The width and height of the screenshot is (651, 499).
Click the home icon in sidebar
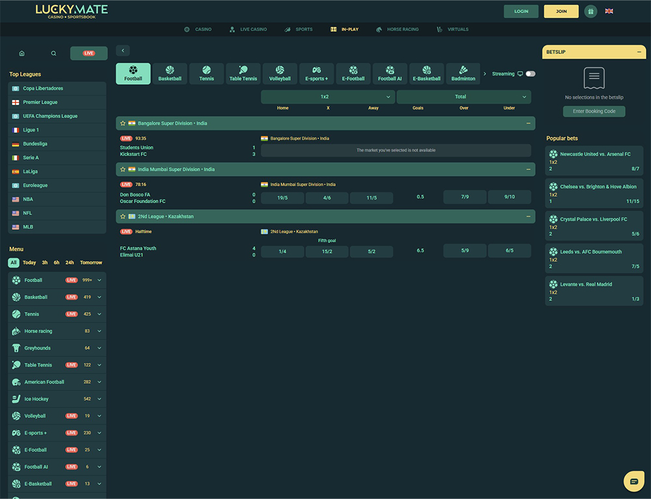[21, 53]
